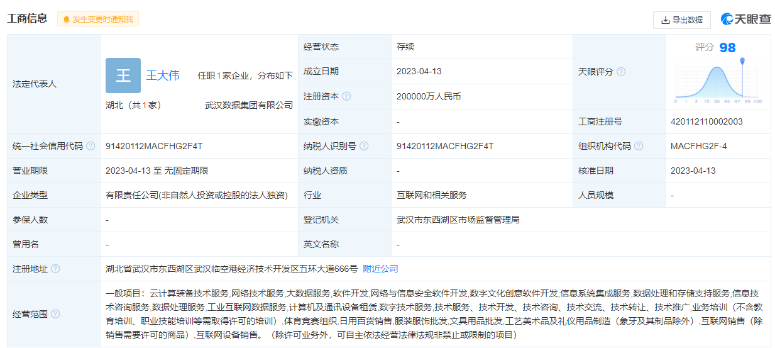Click the question icon next to 纳税人识别号
This screenshot has height=348, width=775.
(x=364, y=147)
